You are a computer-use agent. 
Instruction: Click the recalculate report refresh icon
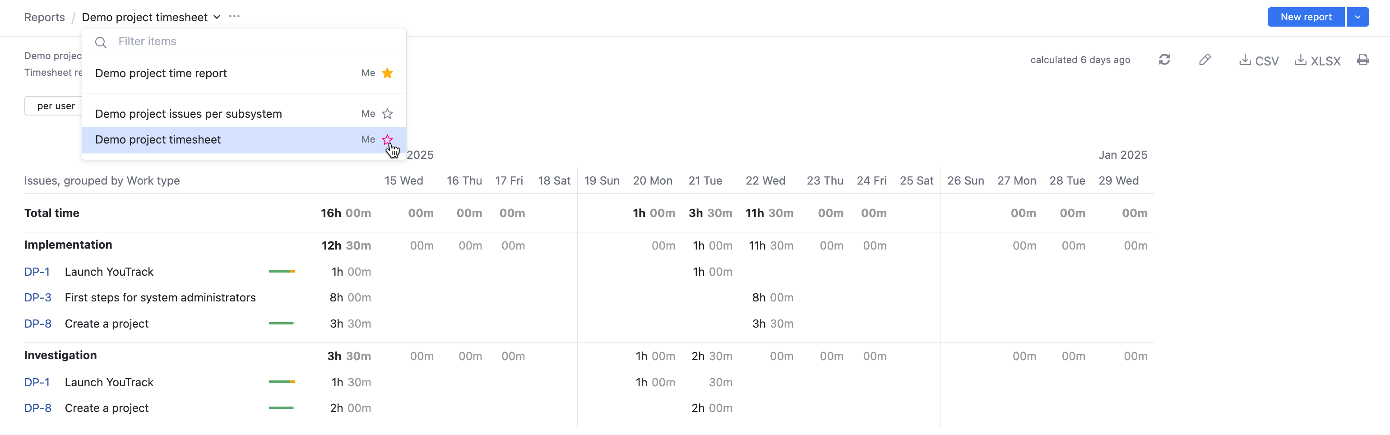pos(1164,60)
